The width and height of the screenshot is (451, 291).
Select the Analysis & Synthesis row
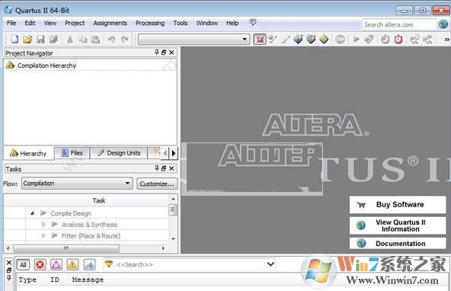point(89,225)
